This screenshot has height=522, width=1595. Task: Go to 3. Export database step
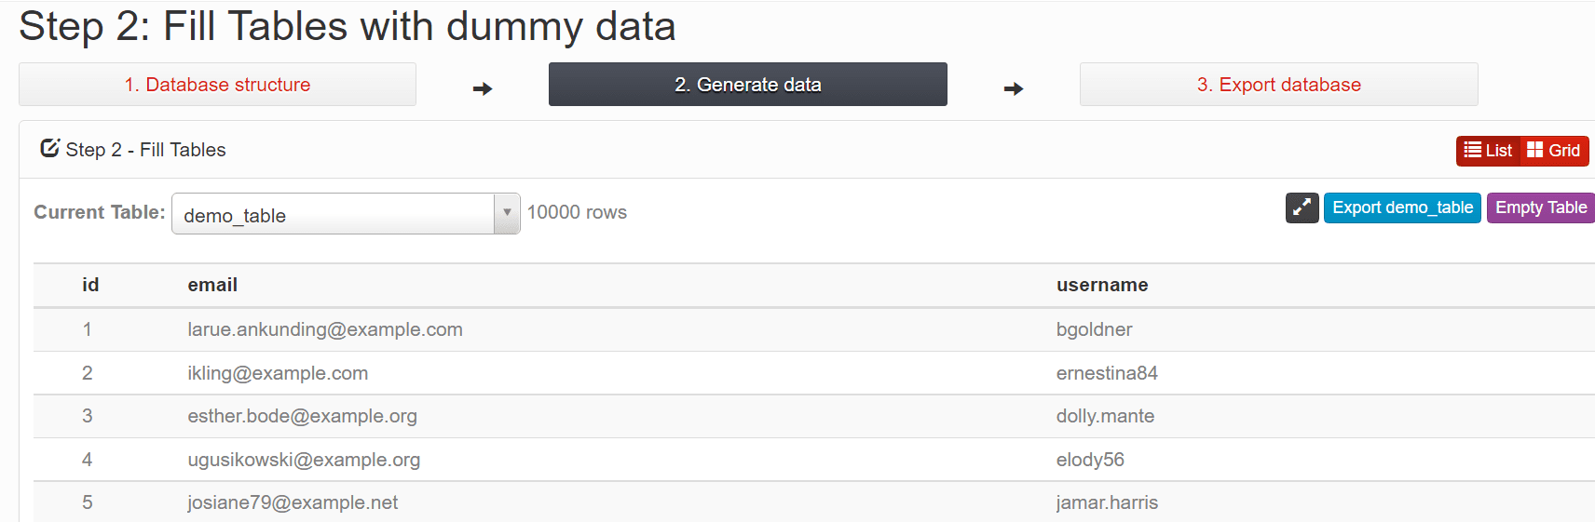tap(1279, 85)
